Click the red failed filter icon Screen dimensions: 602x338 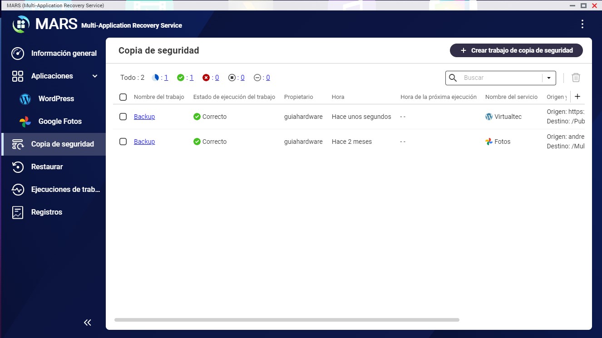coord(206,78)
